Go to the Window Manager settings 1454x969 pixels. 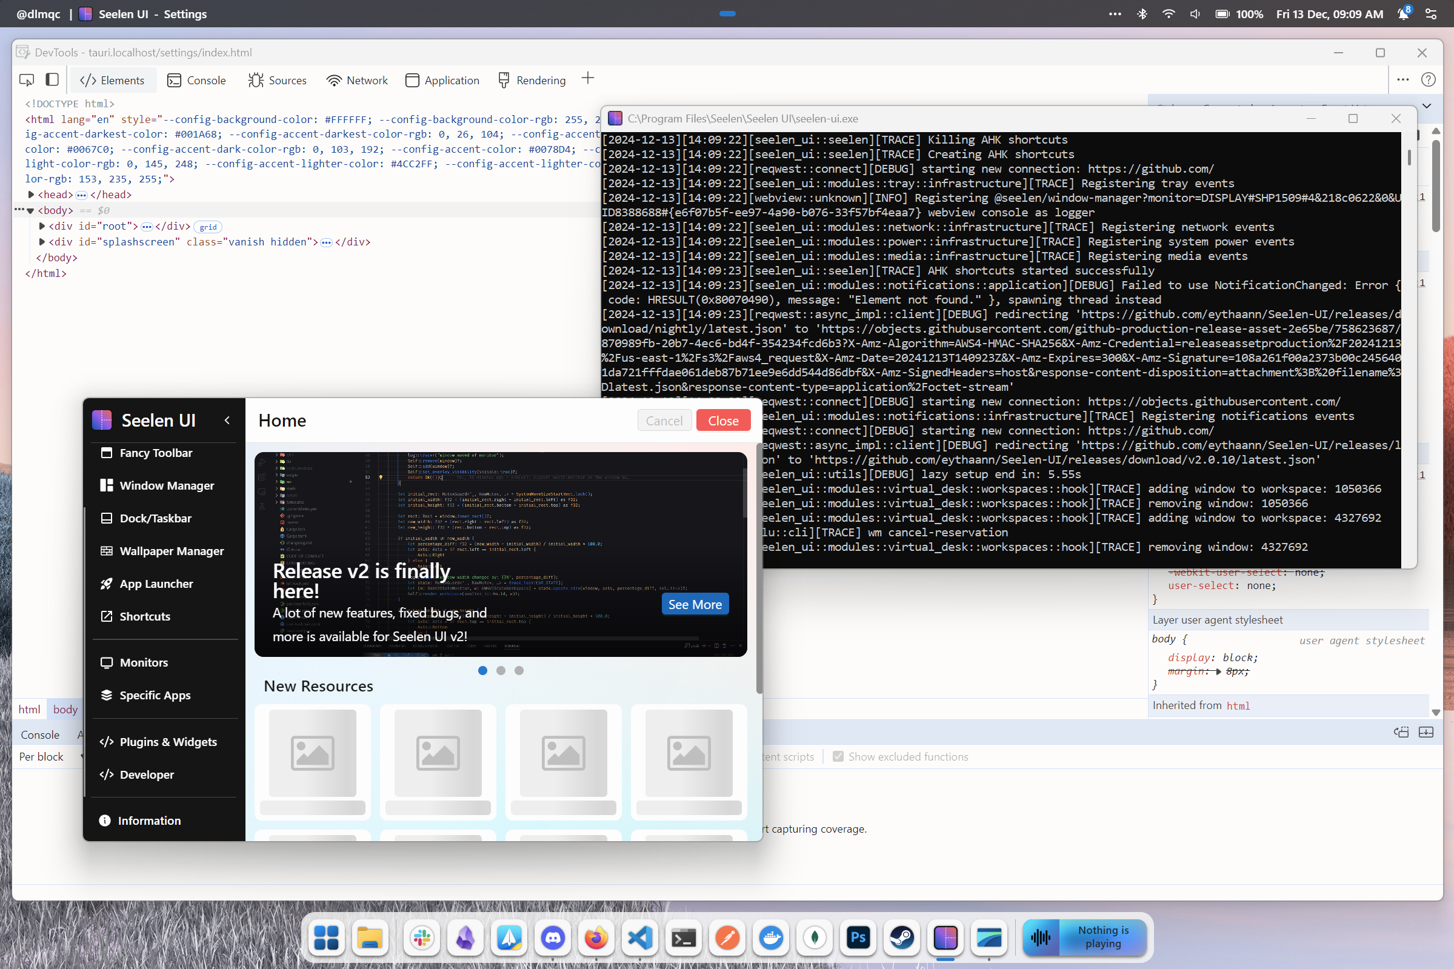pyautogui.click(x=166, y=485)
